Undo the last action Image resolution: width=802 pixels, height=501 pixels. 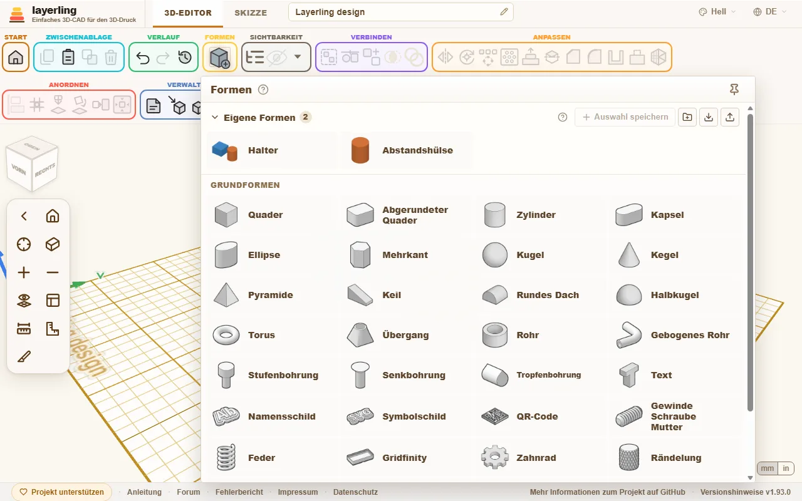pyautogui.click(x=143, y=58)
